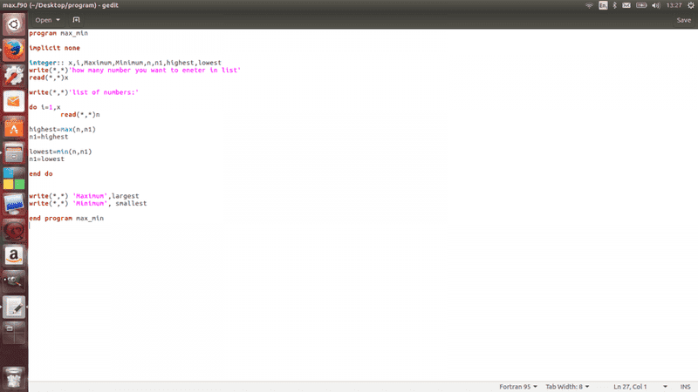Open the Files cabinet launcher icon
Viewport: 698px width, 392px height.
pyautogui.click(x=14, y=153)
